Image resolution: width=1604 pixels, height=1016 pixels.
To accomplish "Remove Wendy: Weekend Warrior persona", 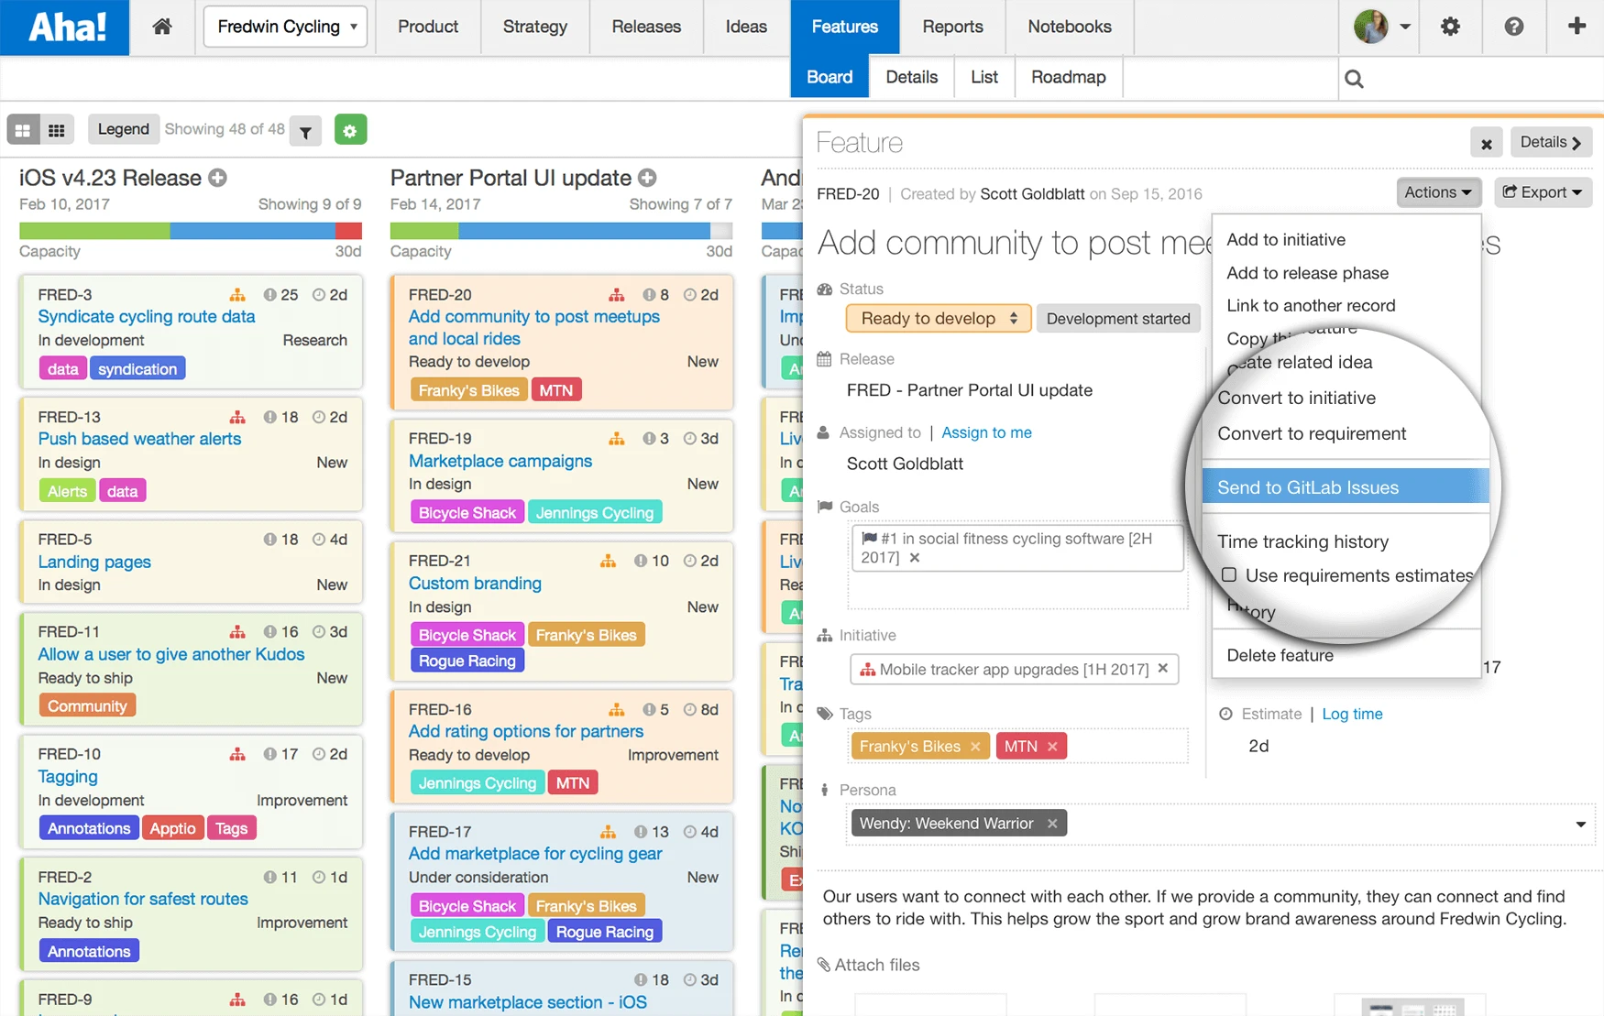I will 1052,824.
